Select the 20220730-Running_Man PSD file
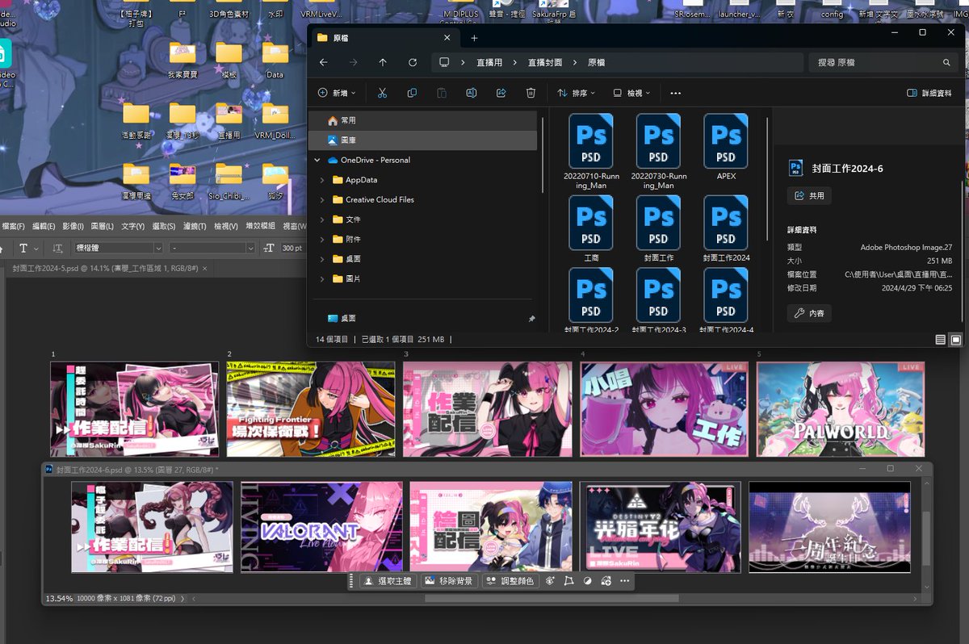This screenshot has width=969, height=644. pos(659,152)
